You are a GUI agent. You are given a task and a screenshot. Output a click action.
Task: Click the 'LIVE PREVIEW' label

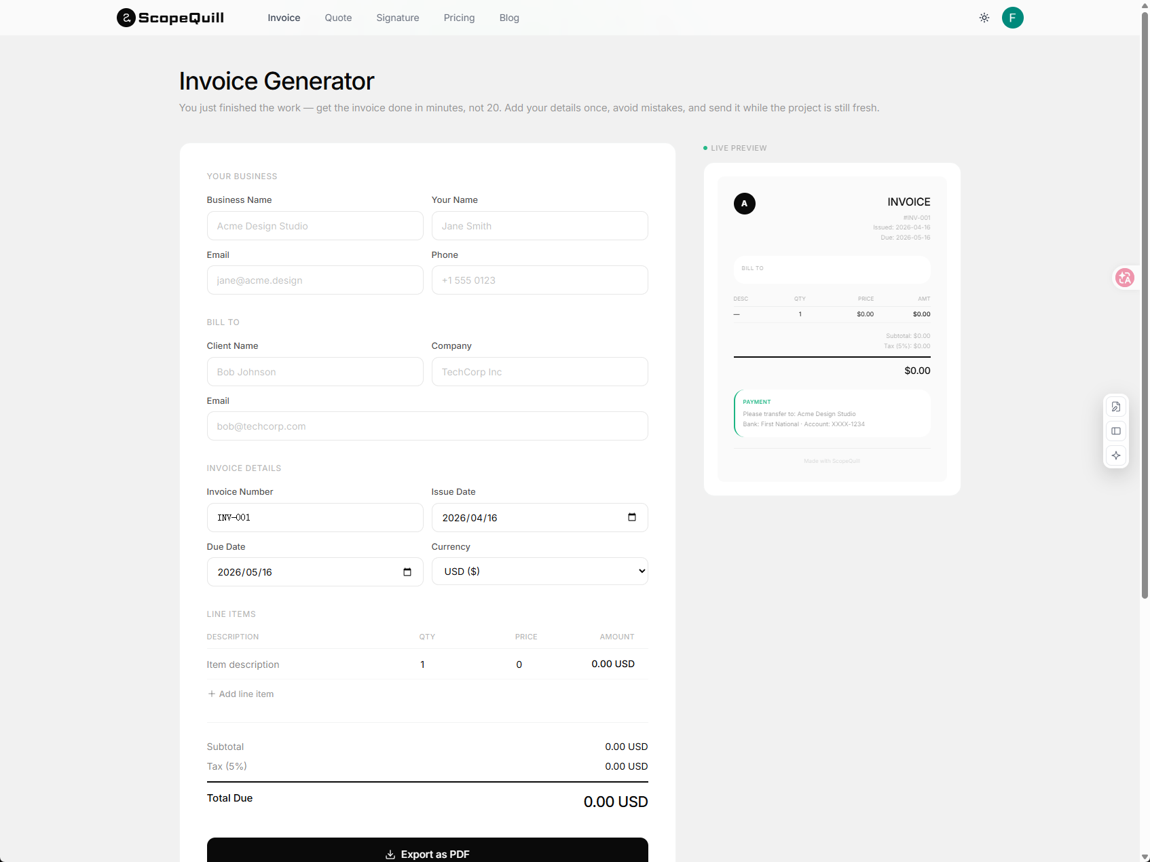739,148
